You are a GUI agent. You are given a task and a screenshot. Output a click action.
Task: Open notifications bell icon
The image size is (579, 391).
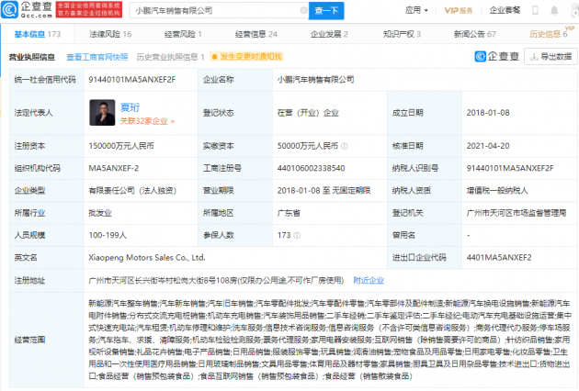[x=554, y=10]
